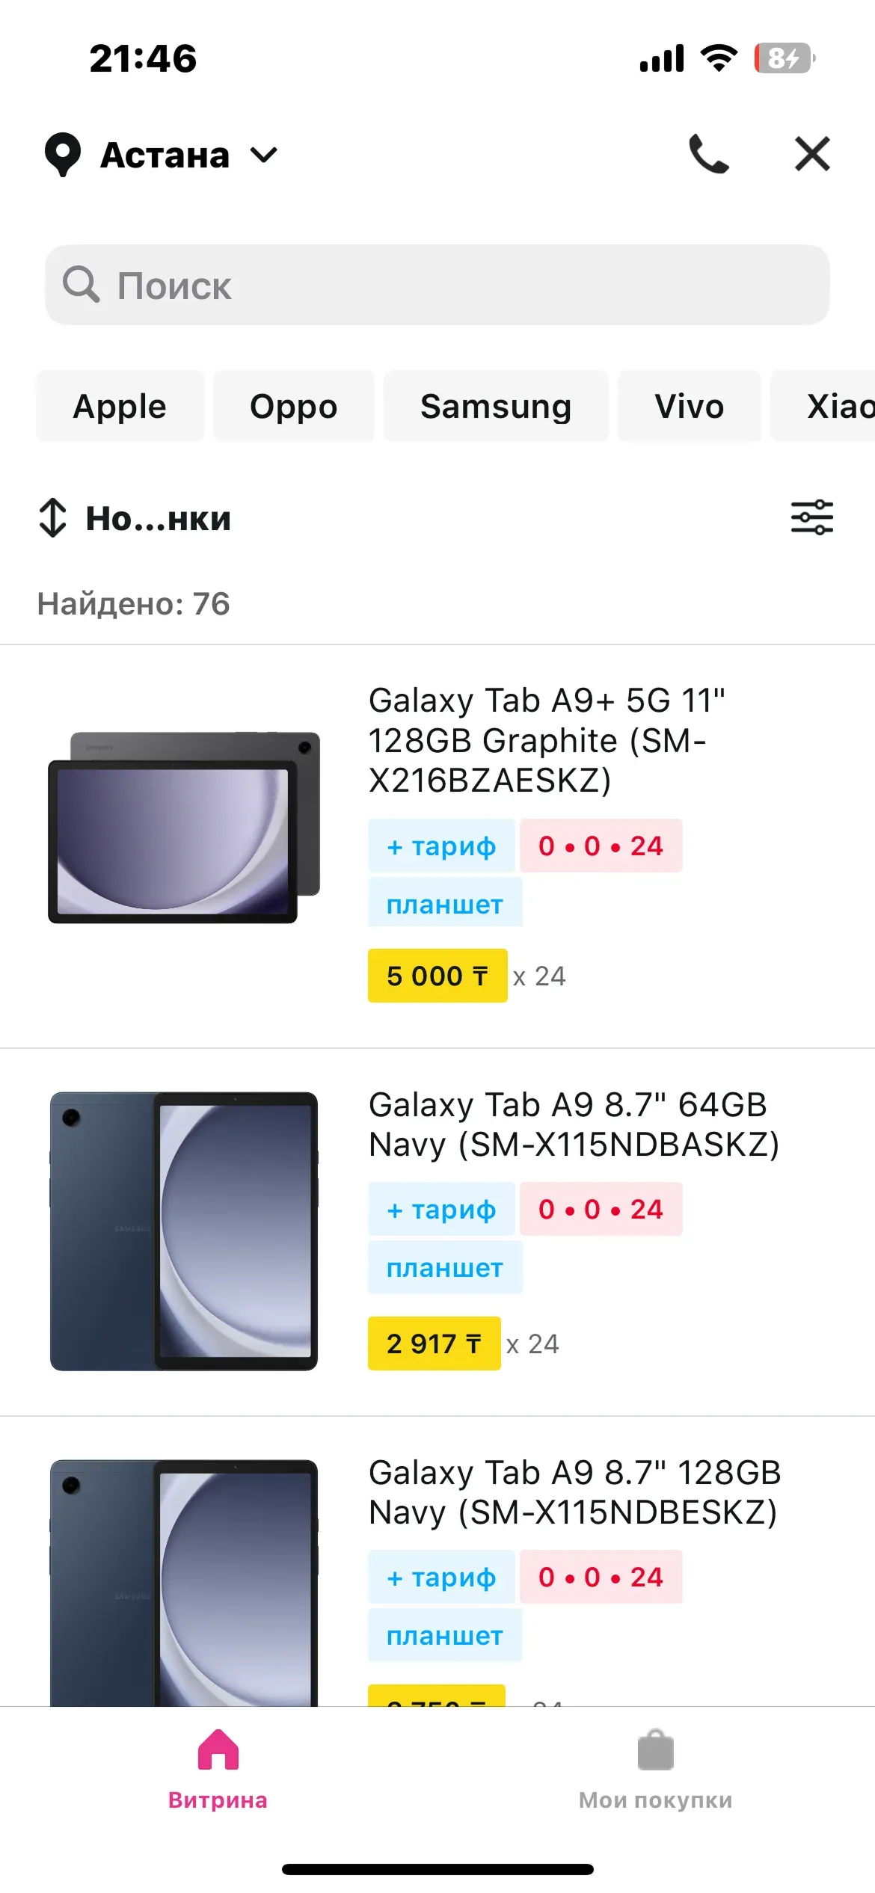The height and width of the screenshot is (1893, 875).
Task: Open Galaxy Tab A9+ 5G Graphite listing
Action: tap(546, 740)
